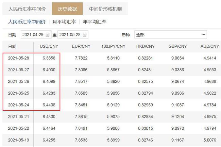Click EUR/CNY value 7.8517
The width and height of the screenshot is (221, 147).
[81, 81]
